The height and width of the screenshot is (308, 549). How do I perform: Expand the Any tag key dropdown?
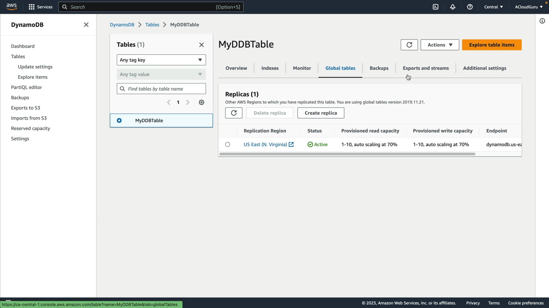pos(161,60)
